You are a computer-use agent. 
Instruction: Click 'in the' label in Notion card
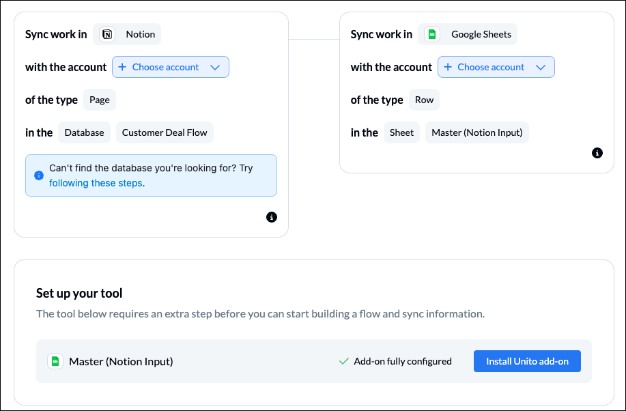[39, 132]
